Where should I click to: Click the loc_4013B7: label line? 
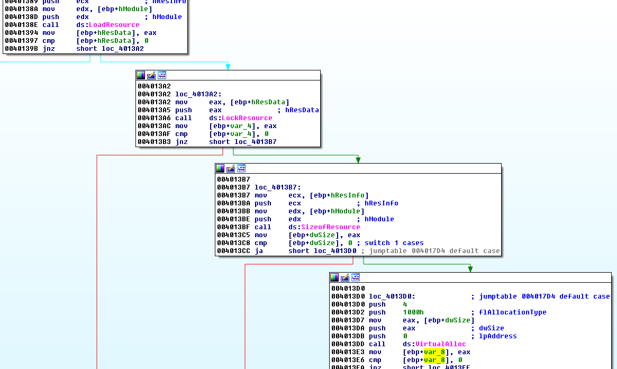(x=277, y=187)
